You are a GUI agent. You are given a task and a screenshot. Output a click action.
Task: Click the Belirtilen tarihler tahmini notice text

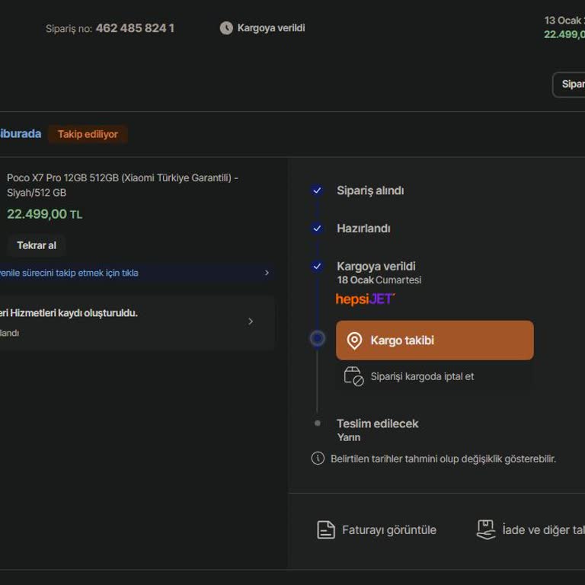pyautogui.click(x=443, y=459)
